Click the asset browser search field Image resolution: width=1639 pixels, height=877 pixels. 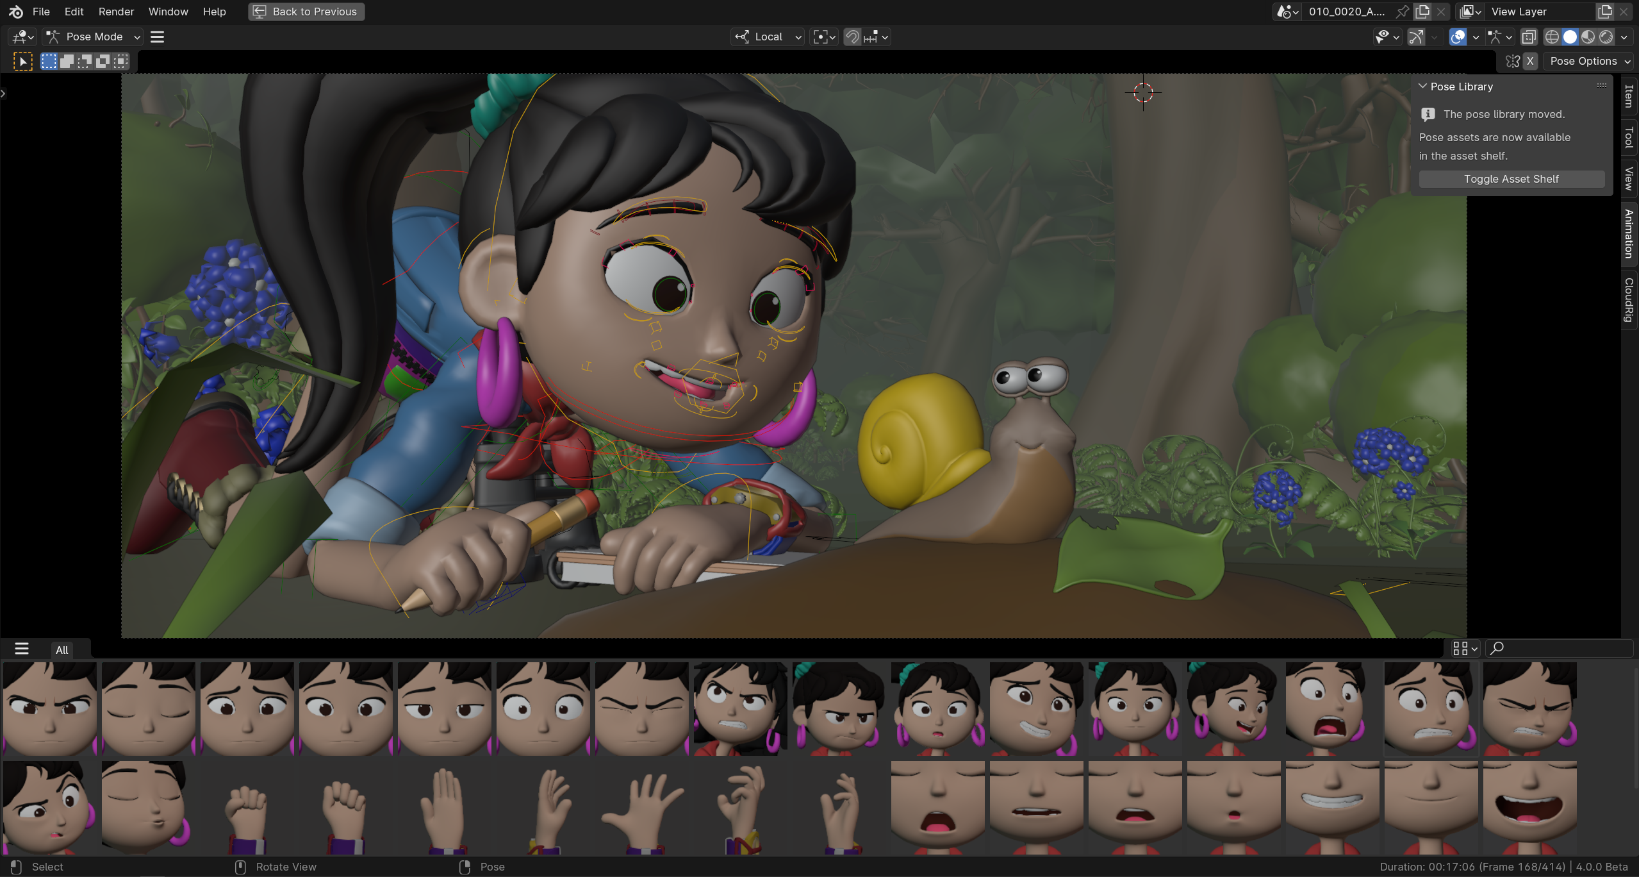tap(1560, 649)
